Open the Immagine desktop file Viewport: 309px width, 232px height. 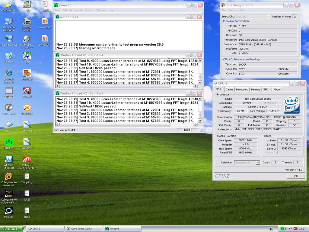pos(27,127)
